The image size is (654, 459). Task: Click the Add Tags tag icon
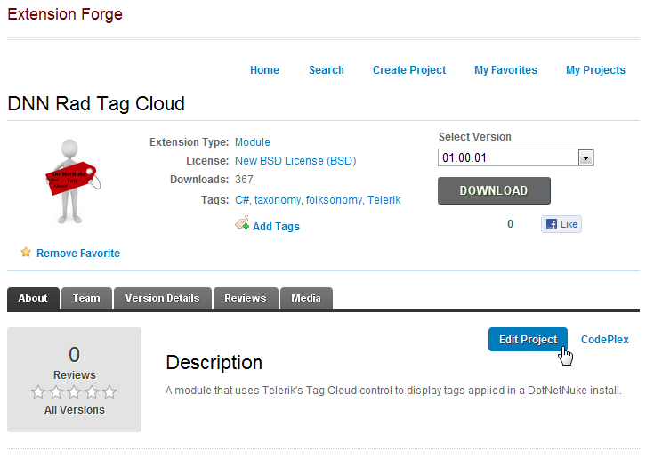point(242,223)
